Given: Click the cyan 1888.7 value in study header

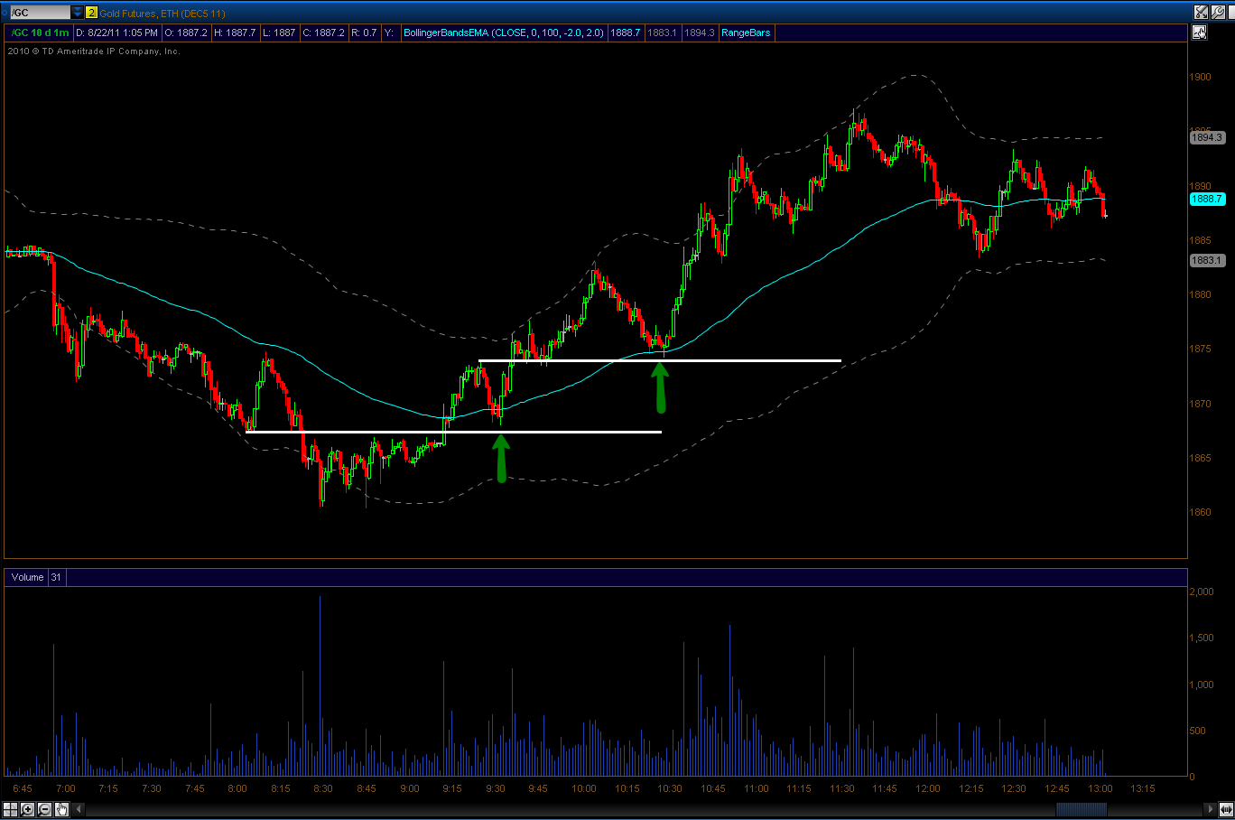Looking at the screenshot, I should point(626,33).
